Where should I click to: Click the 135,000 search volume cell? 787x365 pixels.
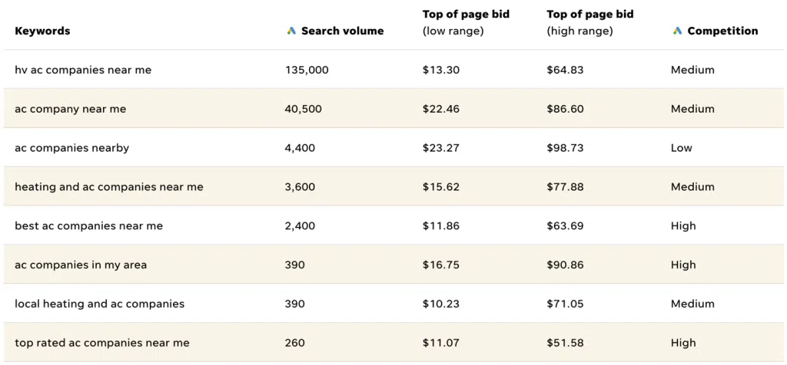pyautogui.click(x=307, y=70)
